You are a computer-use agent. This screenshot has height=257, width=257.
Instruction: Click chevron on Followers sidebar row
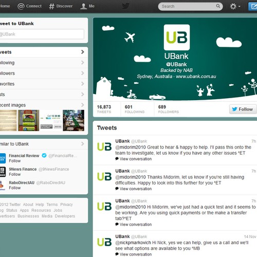coord(83,73)
